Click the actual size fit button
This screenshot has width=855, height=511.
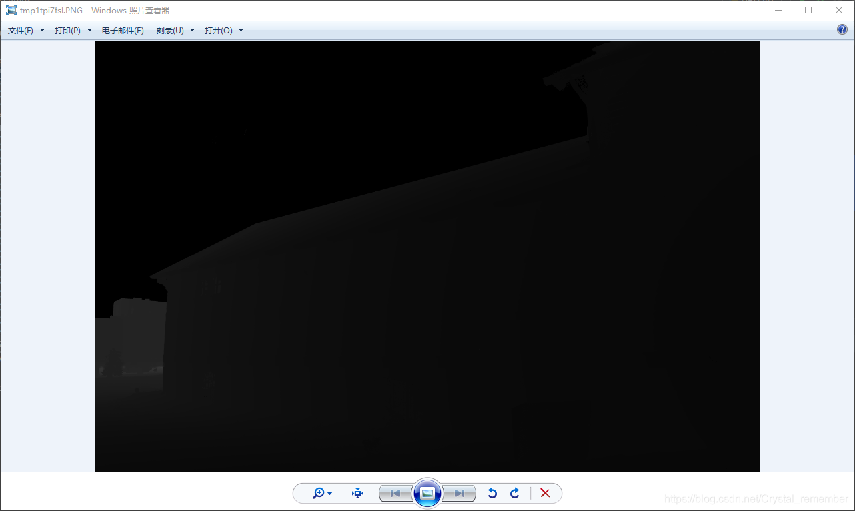click(x=358, y=493)
